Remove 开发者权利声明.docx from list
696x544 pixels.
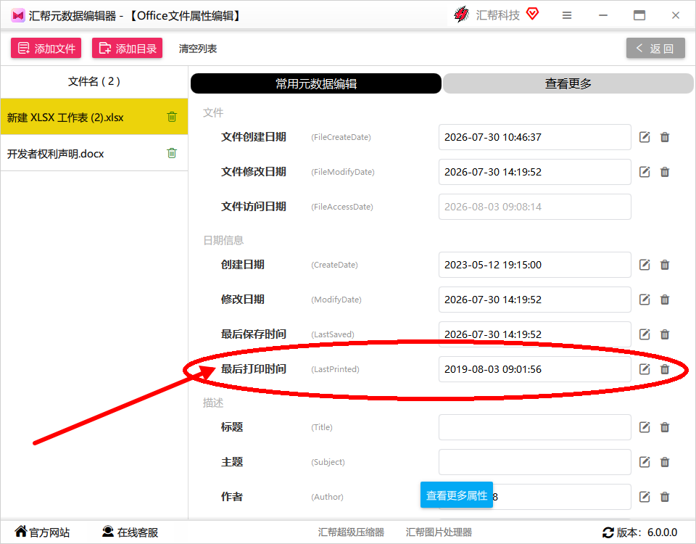click(172, 153)
